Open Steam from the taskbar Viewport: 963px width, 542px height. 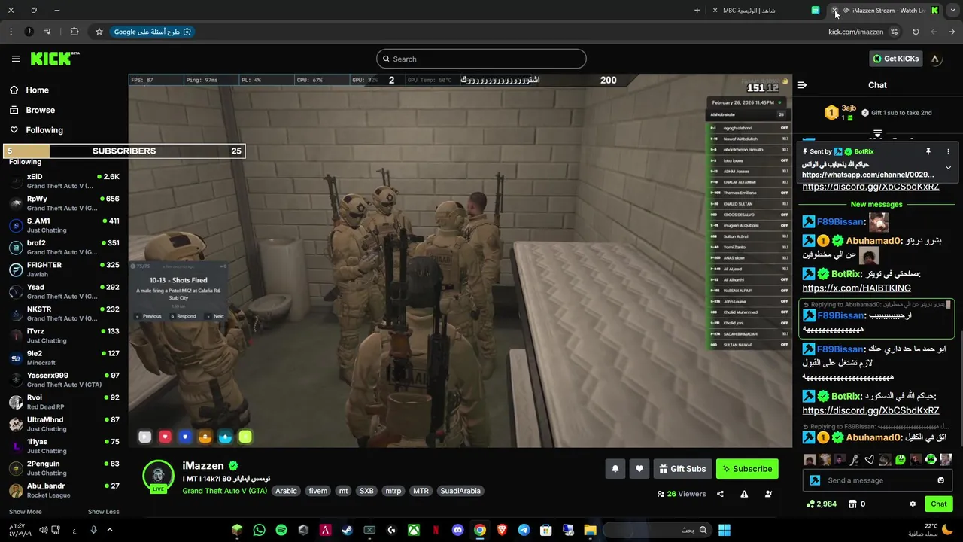tap(348, 530)
